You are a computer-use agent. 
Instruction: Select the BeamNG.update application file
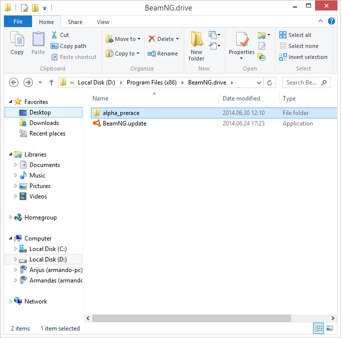[x=214, y=123]
